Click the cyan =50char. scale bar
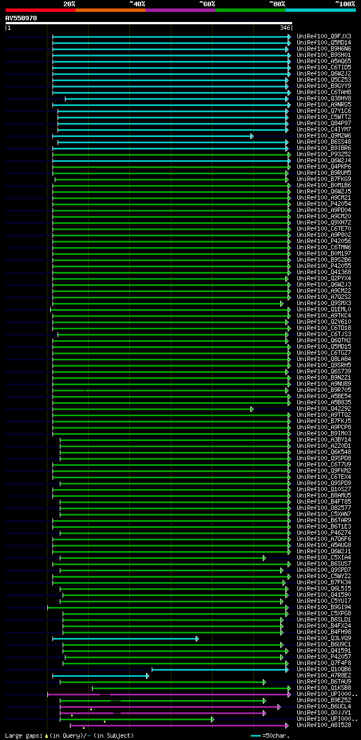Viewport: 361px width, 740px height. (256, 735)
